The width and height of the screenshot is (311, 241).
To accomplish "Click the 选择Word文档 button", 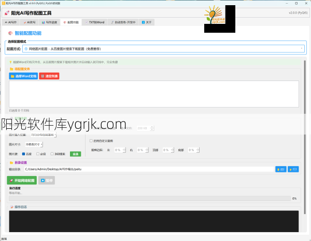I will coord(23,76).
